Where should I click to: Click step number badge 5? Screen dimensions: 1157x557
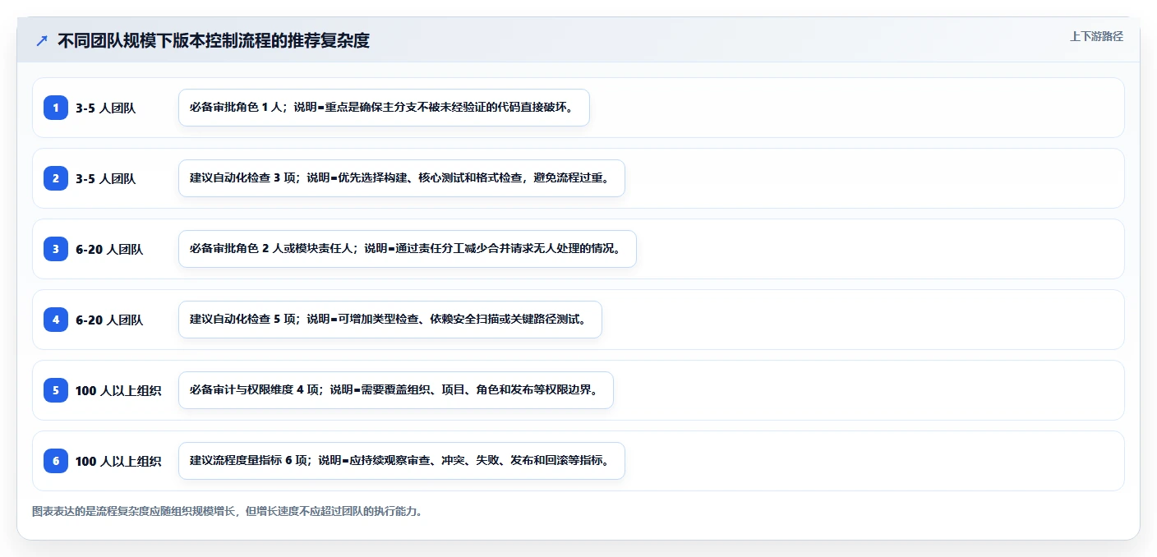pyautogui.click(x=56, y=390)
